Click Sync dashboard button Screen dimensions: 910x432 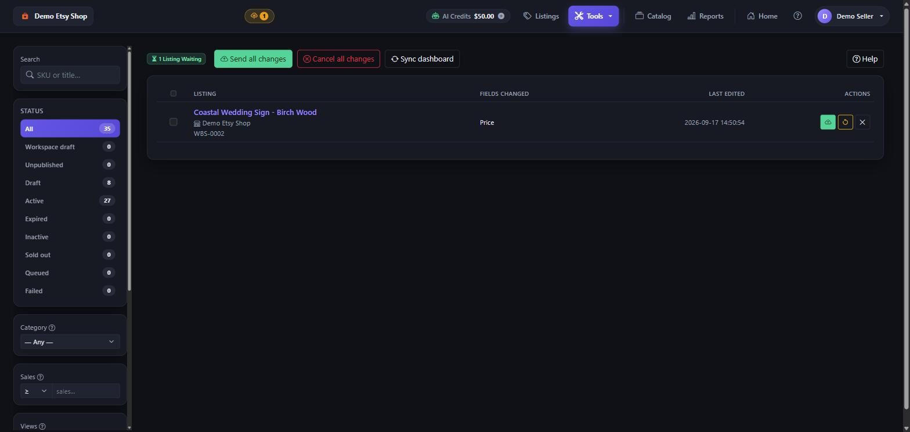422,59
